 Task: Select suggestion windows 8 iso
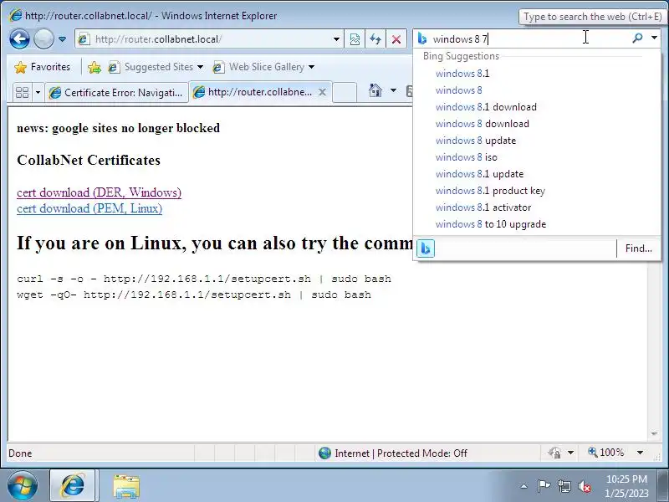click(x=467, y=157)
